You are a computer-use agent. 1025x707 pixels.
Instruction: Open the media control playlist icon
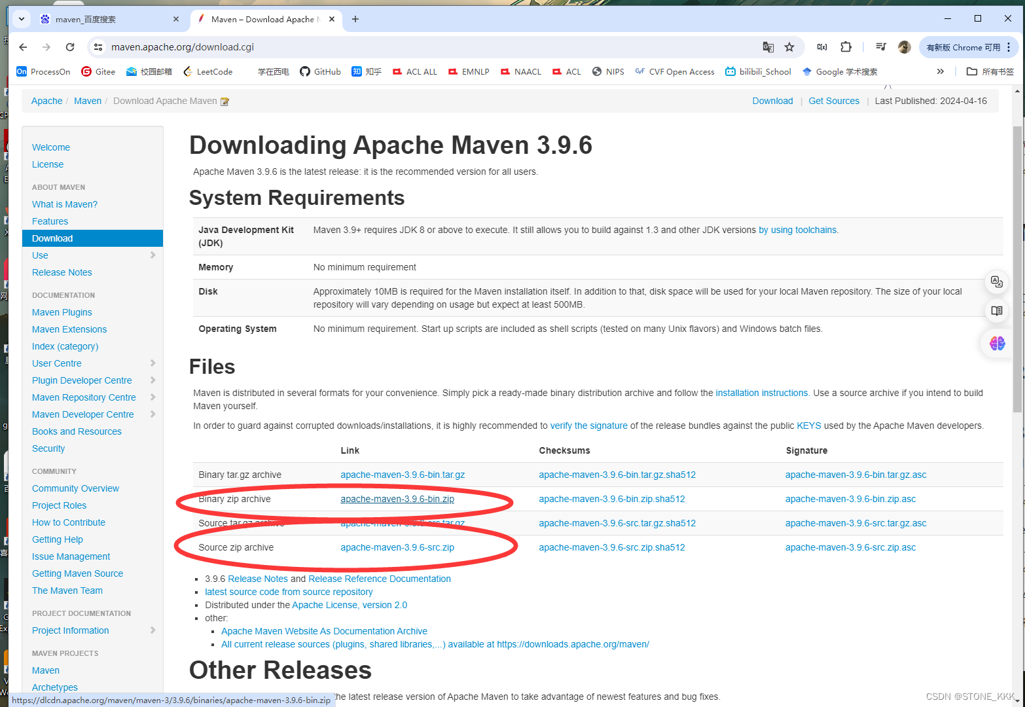881,47
